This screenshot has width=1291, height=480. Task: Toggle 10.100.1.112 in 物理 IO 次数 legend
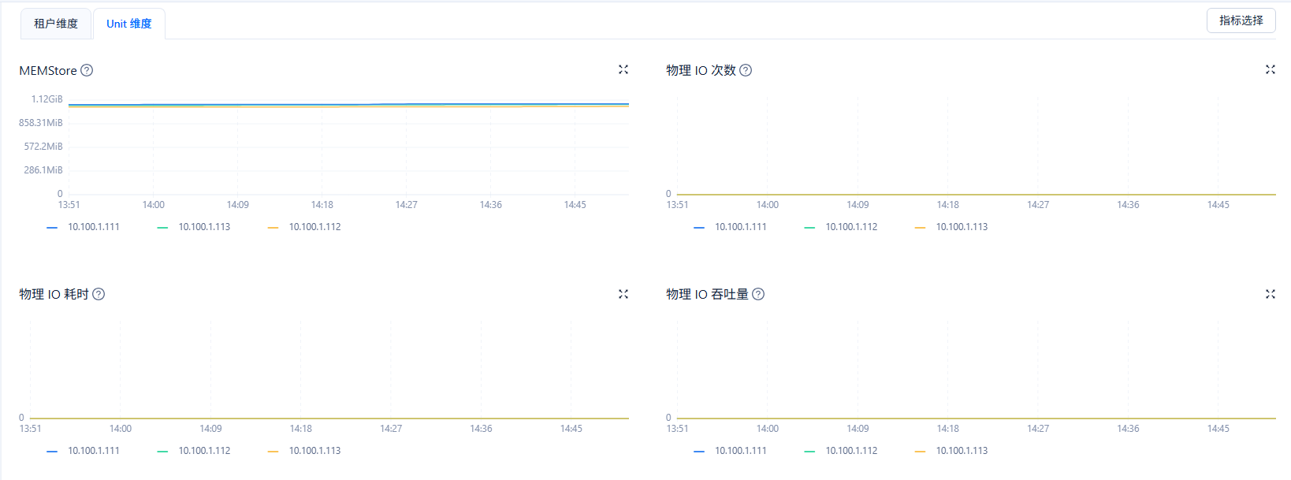tap(850, 227)
